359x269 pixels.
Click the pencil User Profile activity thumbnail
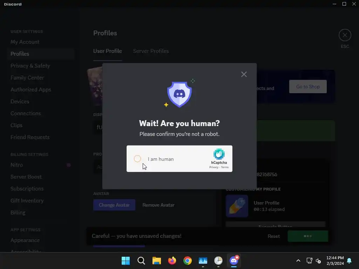[237, 206]
